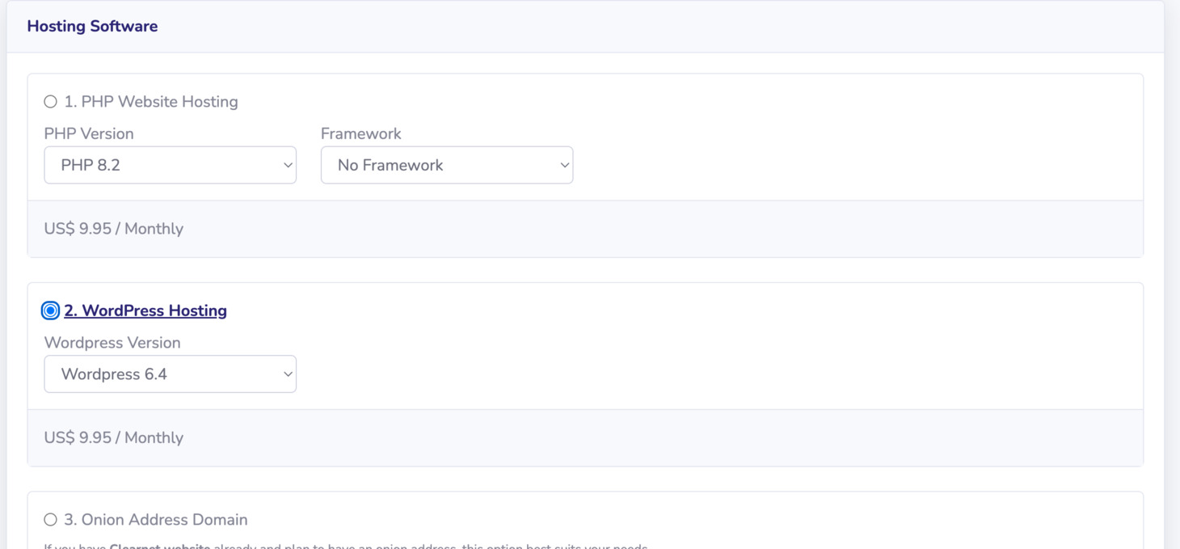Open the Framework dropdown showing No Framework
The image size is (1180, 549).
pos(447,165)
